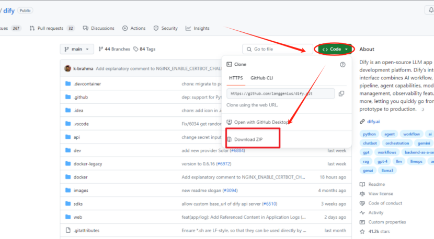Switch to the GitHub CLI clone tab
The width and height of the screenshot is (434, 239).
pos(261,78)
